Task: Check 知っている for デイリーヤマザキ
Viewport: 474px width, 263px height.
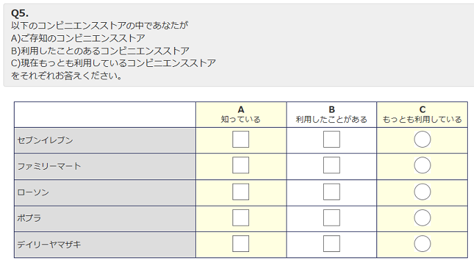Action: click(241, 244)
